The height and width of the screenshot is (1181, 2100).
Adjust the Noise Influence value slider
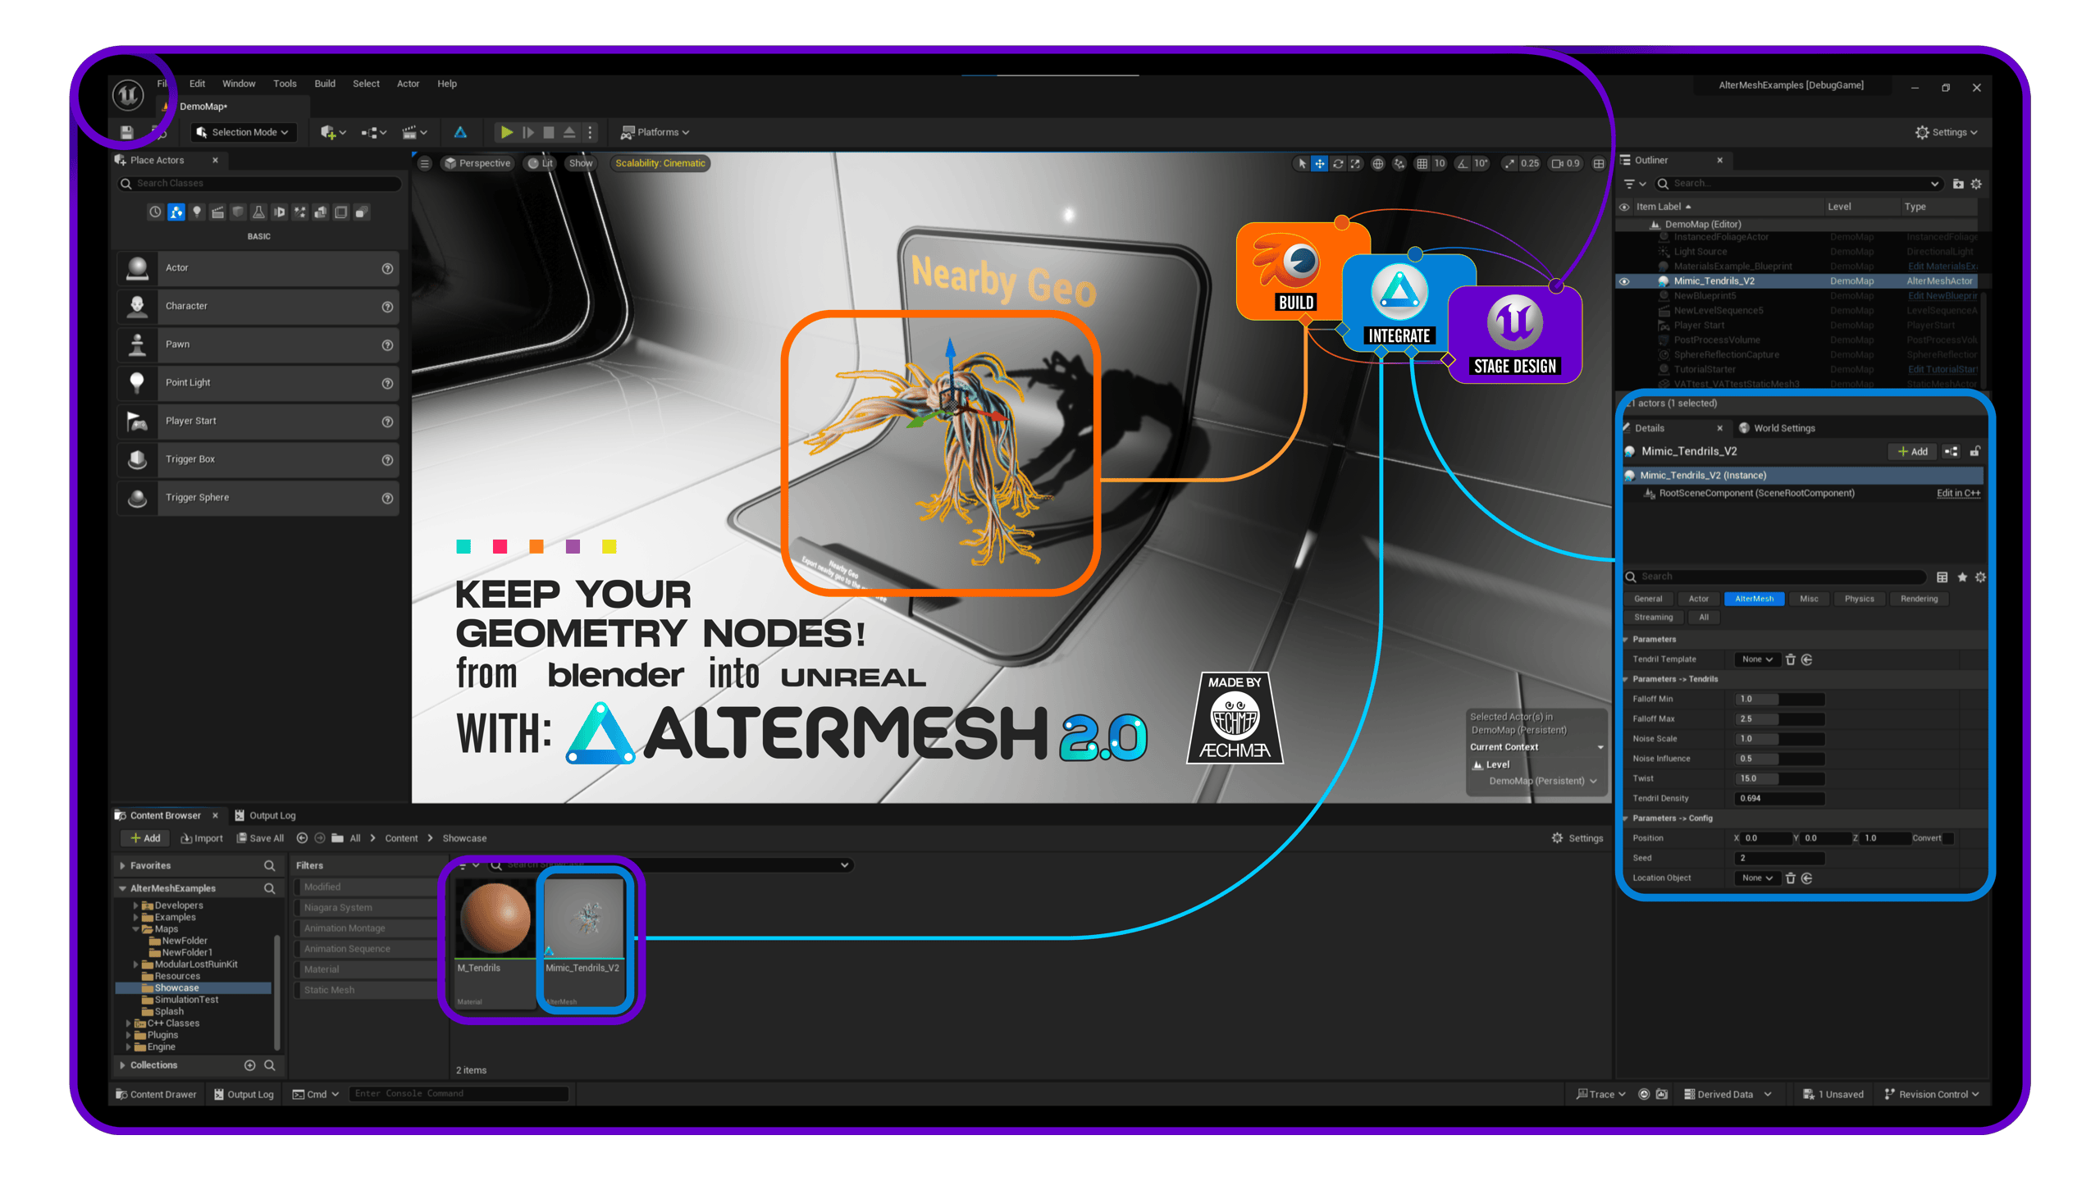(1779, 759)
